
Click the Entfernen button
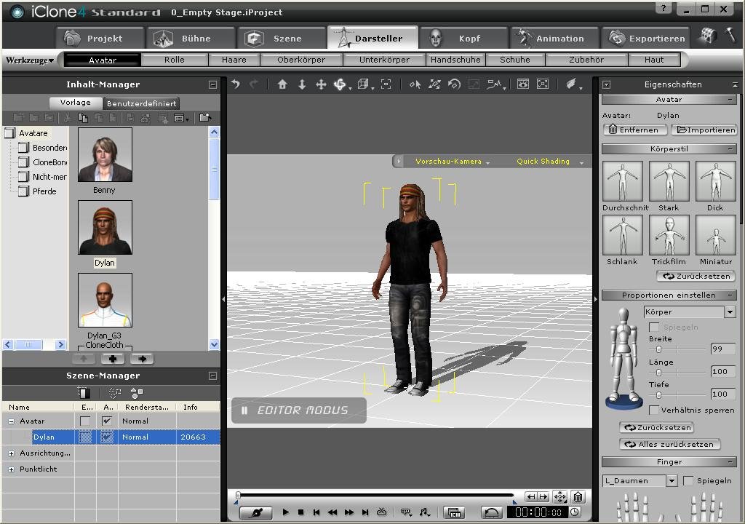[634, 130]
